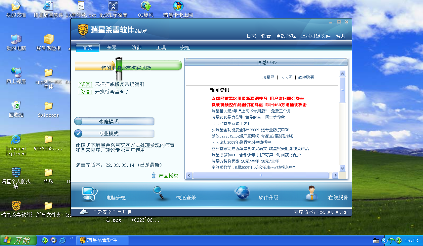The height and width of the screenshot is (246, 423).
Task: Open news 卡卡网首页新装上线
Action: (x=231, y=123)
